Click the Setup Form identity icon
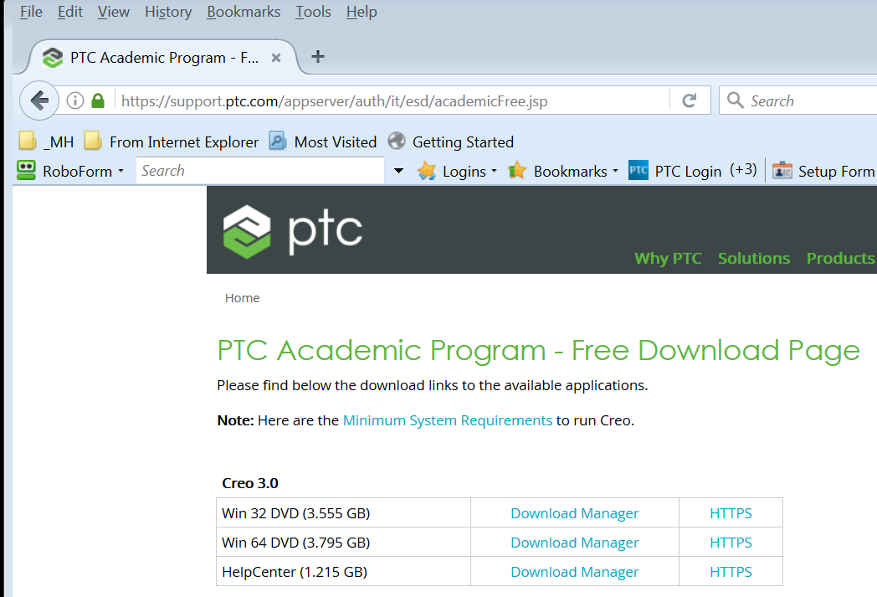Viewport: 877px width, 597px height. pos(782,170)
